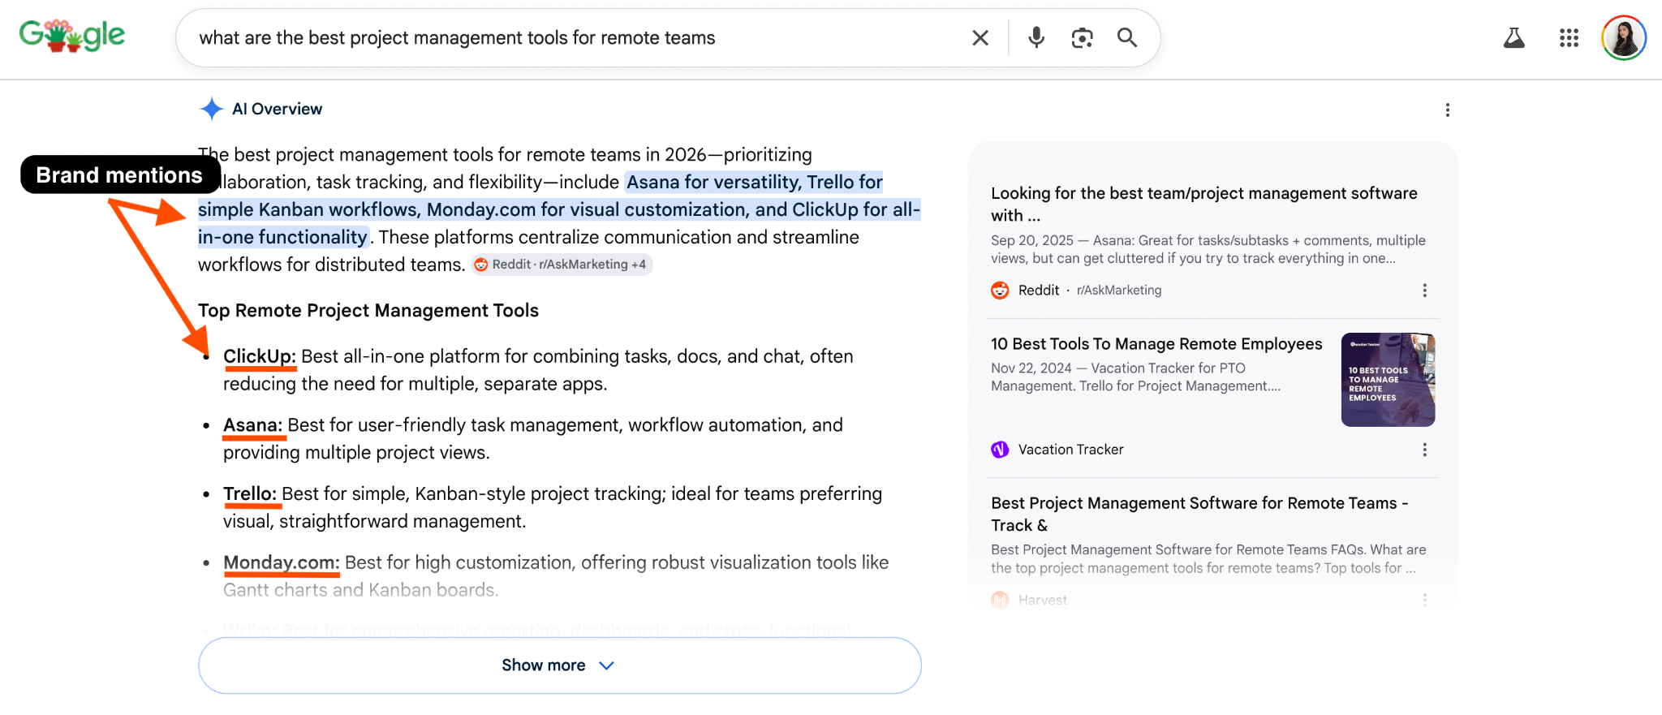Open AI Overview three-dot options menu
Viewport: 1662px width, 715px height.
pyautogui.click(x=1448, y=110)
